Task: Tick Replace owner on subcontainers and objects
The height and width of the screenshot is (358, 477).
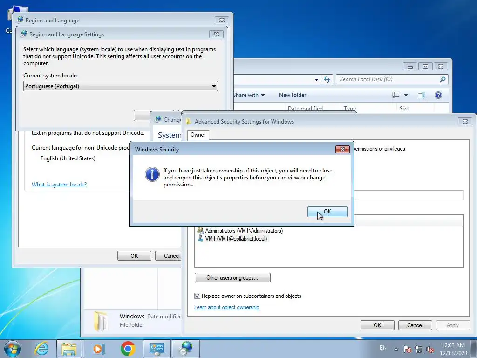Action: tap(198, 296)
